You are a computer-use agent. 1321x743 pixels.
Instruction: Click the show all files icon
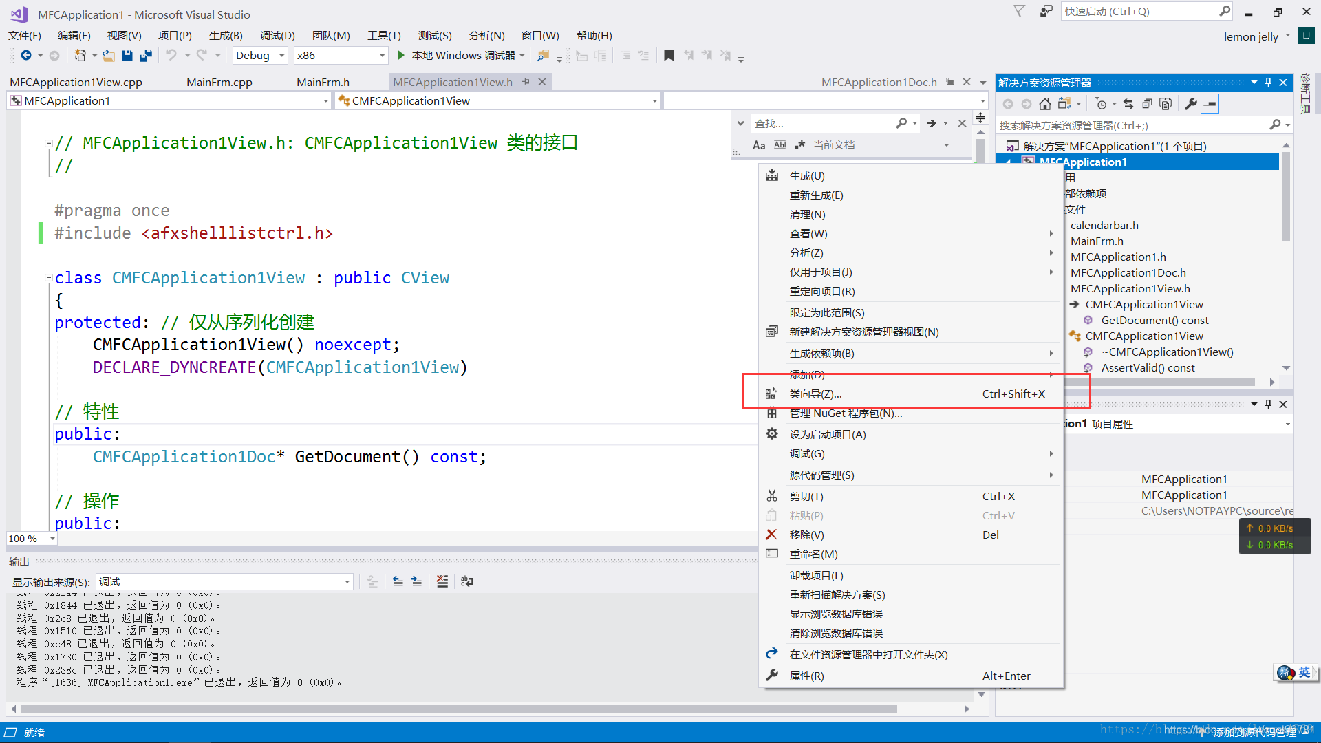coord(1166,104)
